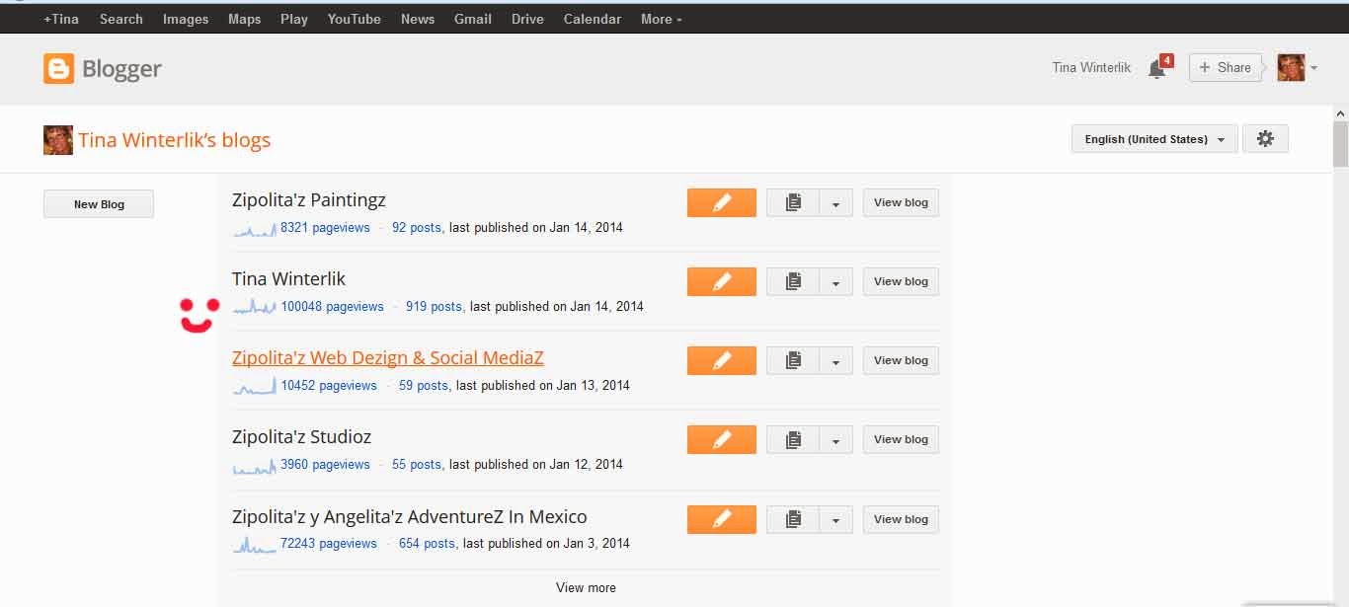Viewport: 1349px width, 607px height.
Task: Open News in Google bar
Action: pyautogui.click(x=418, y=19)
